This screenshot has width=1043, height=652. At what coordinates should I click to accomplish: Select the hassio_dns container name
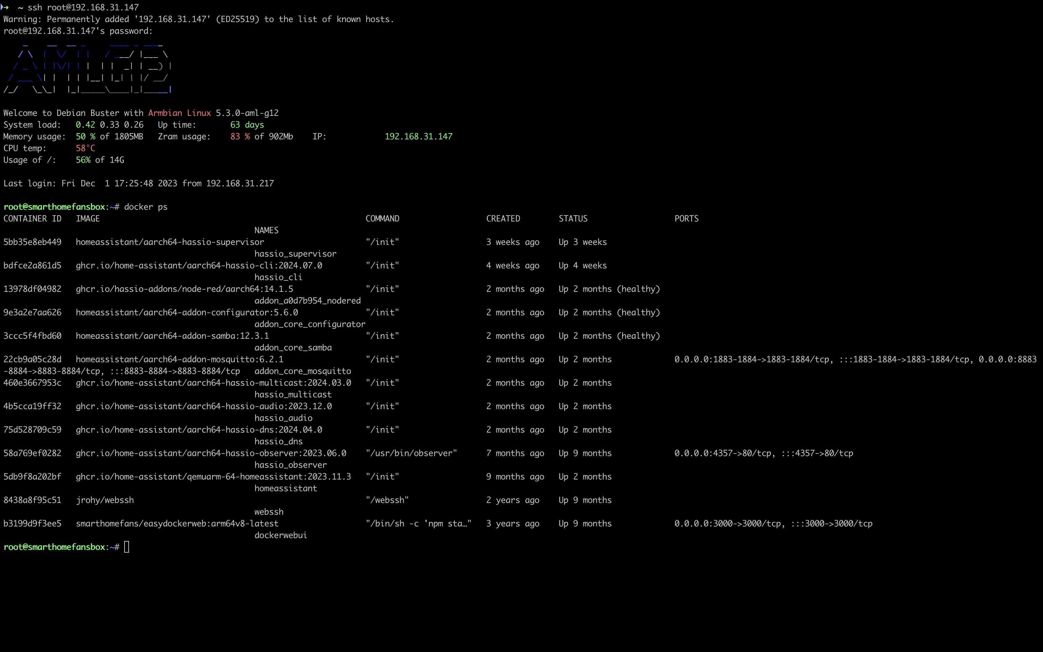click(x=278, y=441)
